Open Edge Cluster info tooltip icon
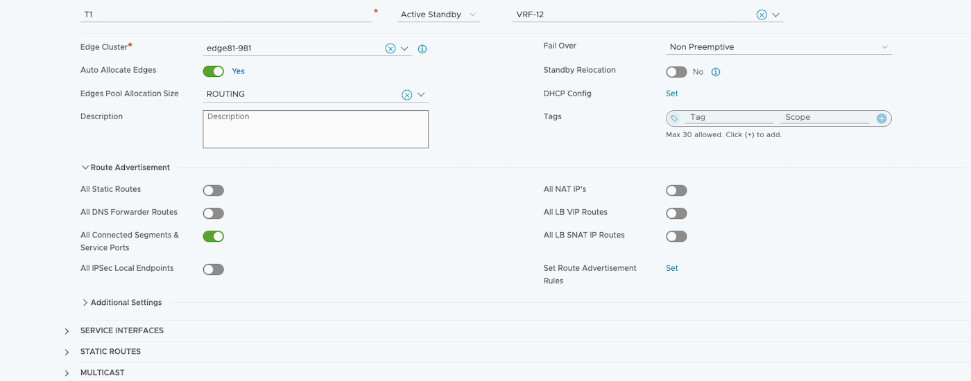Screen dimensions: 971x381 point(422,49)
